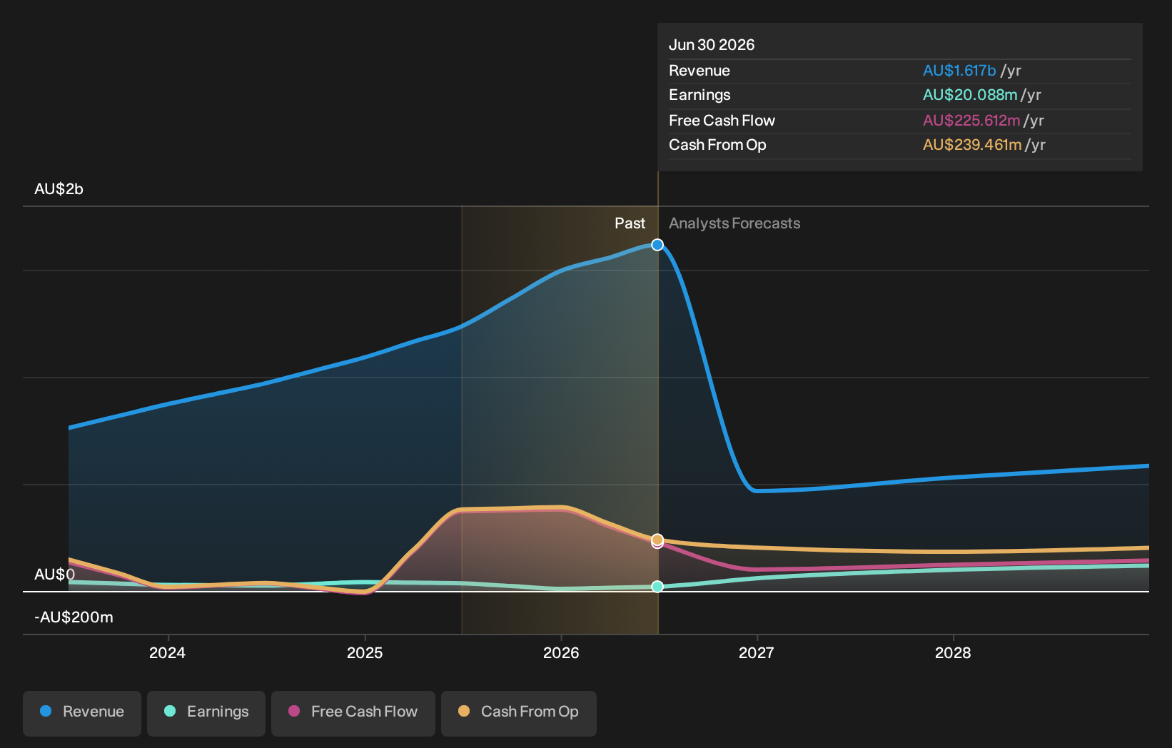Screen dimensions: 1172x748
Task: Toggle the Earnings legend button
Action: tap(206, 713)
